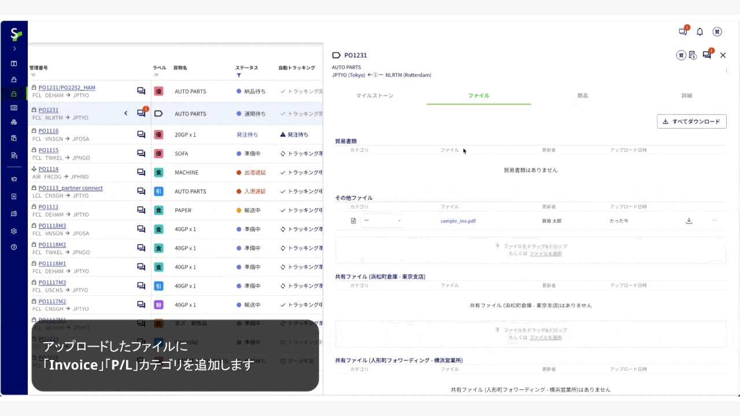This screenshot has width=740, height=416.
Task: Click the 入港遅延 status of PO1113
Action: [251, 191]
